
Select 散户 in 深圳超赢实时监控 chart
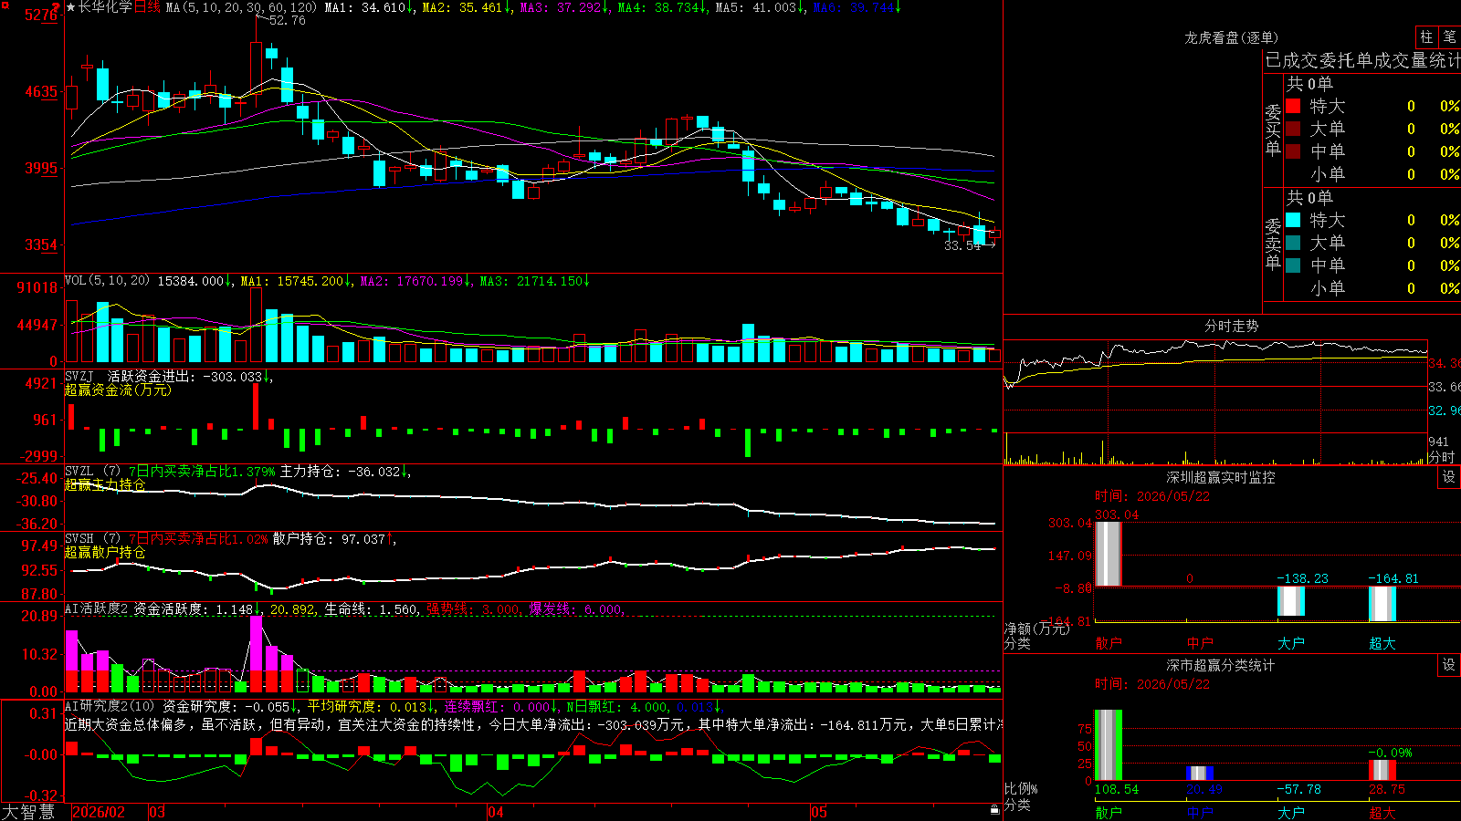tap(1108, 643)
